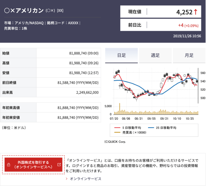This screenshot has width=206, height=186.
Task: Open the オンラインサービス link
Action: click(85, 178)
